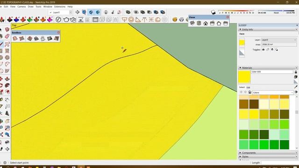The height and width of the screenshot is (168, 299).
Task: Toggle receive shadows in Entity Info
Action: 272,50
